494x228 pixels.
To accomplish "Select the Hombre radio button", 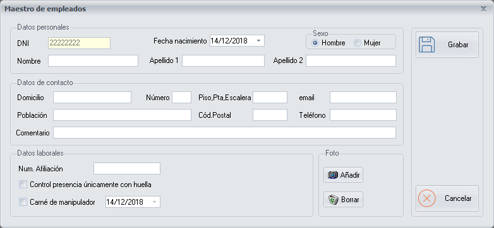I will coord(315,43).
